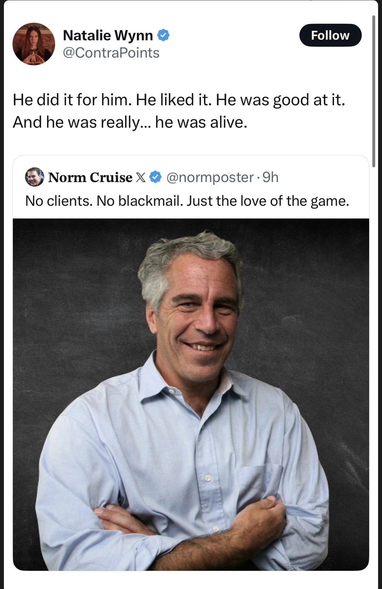The width and height of the screenshot is (382, 589).
Task: Follow the ContraPoints account
Action: click(x=330, y=35)
